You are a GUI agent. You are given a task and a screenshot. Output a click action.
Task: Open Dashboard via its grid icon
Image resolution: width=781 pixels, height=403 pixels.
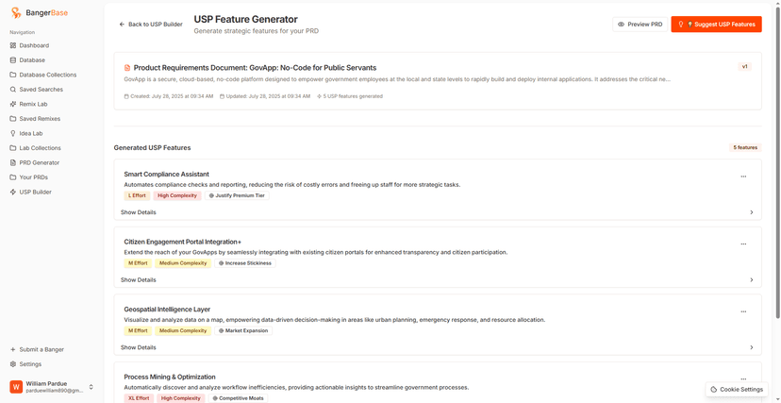[13, 45]
